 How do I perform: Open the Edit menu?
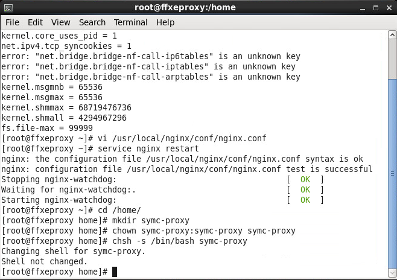click(x=35, y=22)
